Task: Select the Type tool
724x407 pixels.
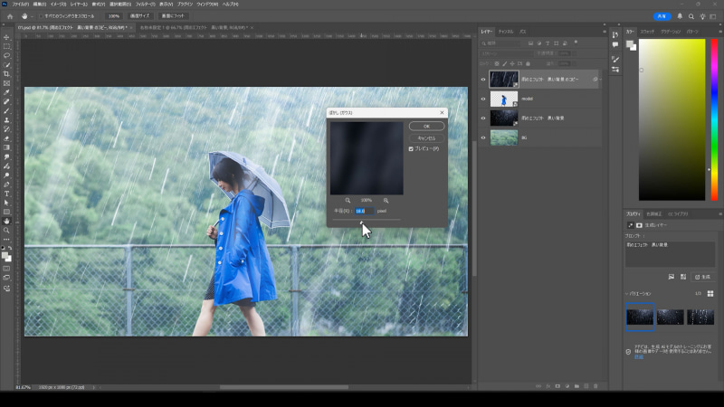Action: [x=6, y=193]
